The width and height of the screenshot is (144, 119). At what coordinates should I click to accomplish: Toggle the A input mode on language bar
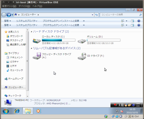[x=120, y=105]
